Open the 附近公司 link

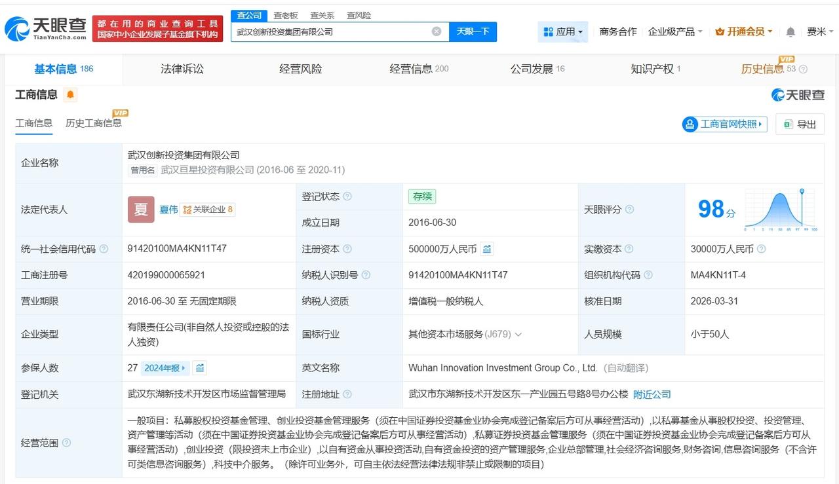652,394
